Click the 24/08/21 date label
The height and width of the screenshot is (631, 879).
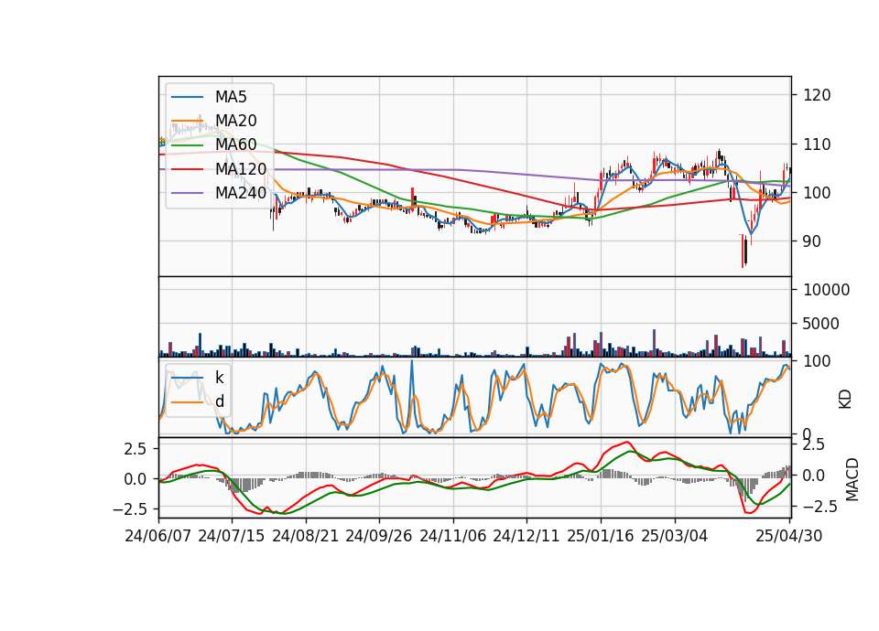click(x=305, y=536)
